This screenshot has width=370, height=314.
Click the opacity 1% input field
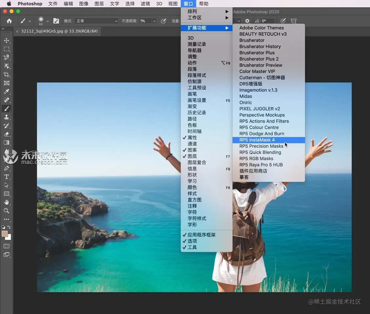point(145,21)
